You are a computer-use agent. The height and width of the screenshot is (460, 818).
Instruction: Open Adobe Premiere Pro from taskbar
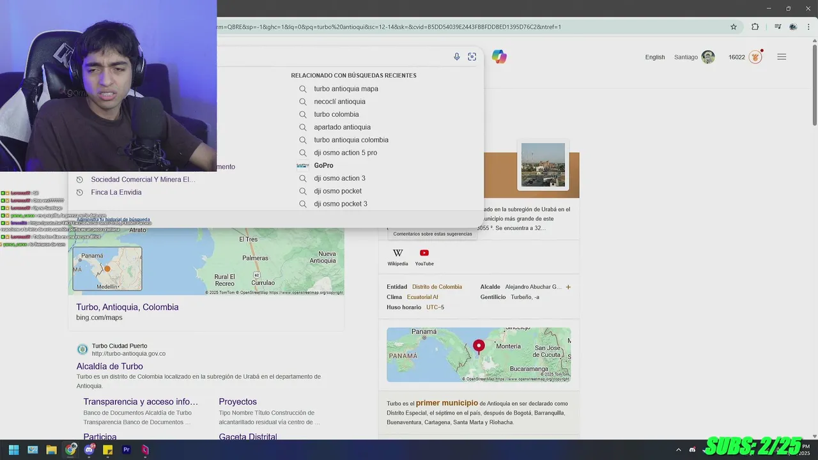(127, 450)
